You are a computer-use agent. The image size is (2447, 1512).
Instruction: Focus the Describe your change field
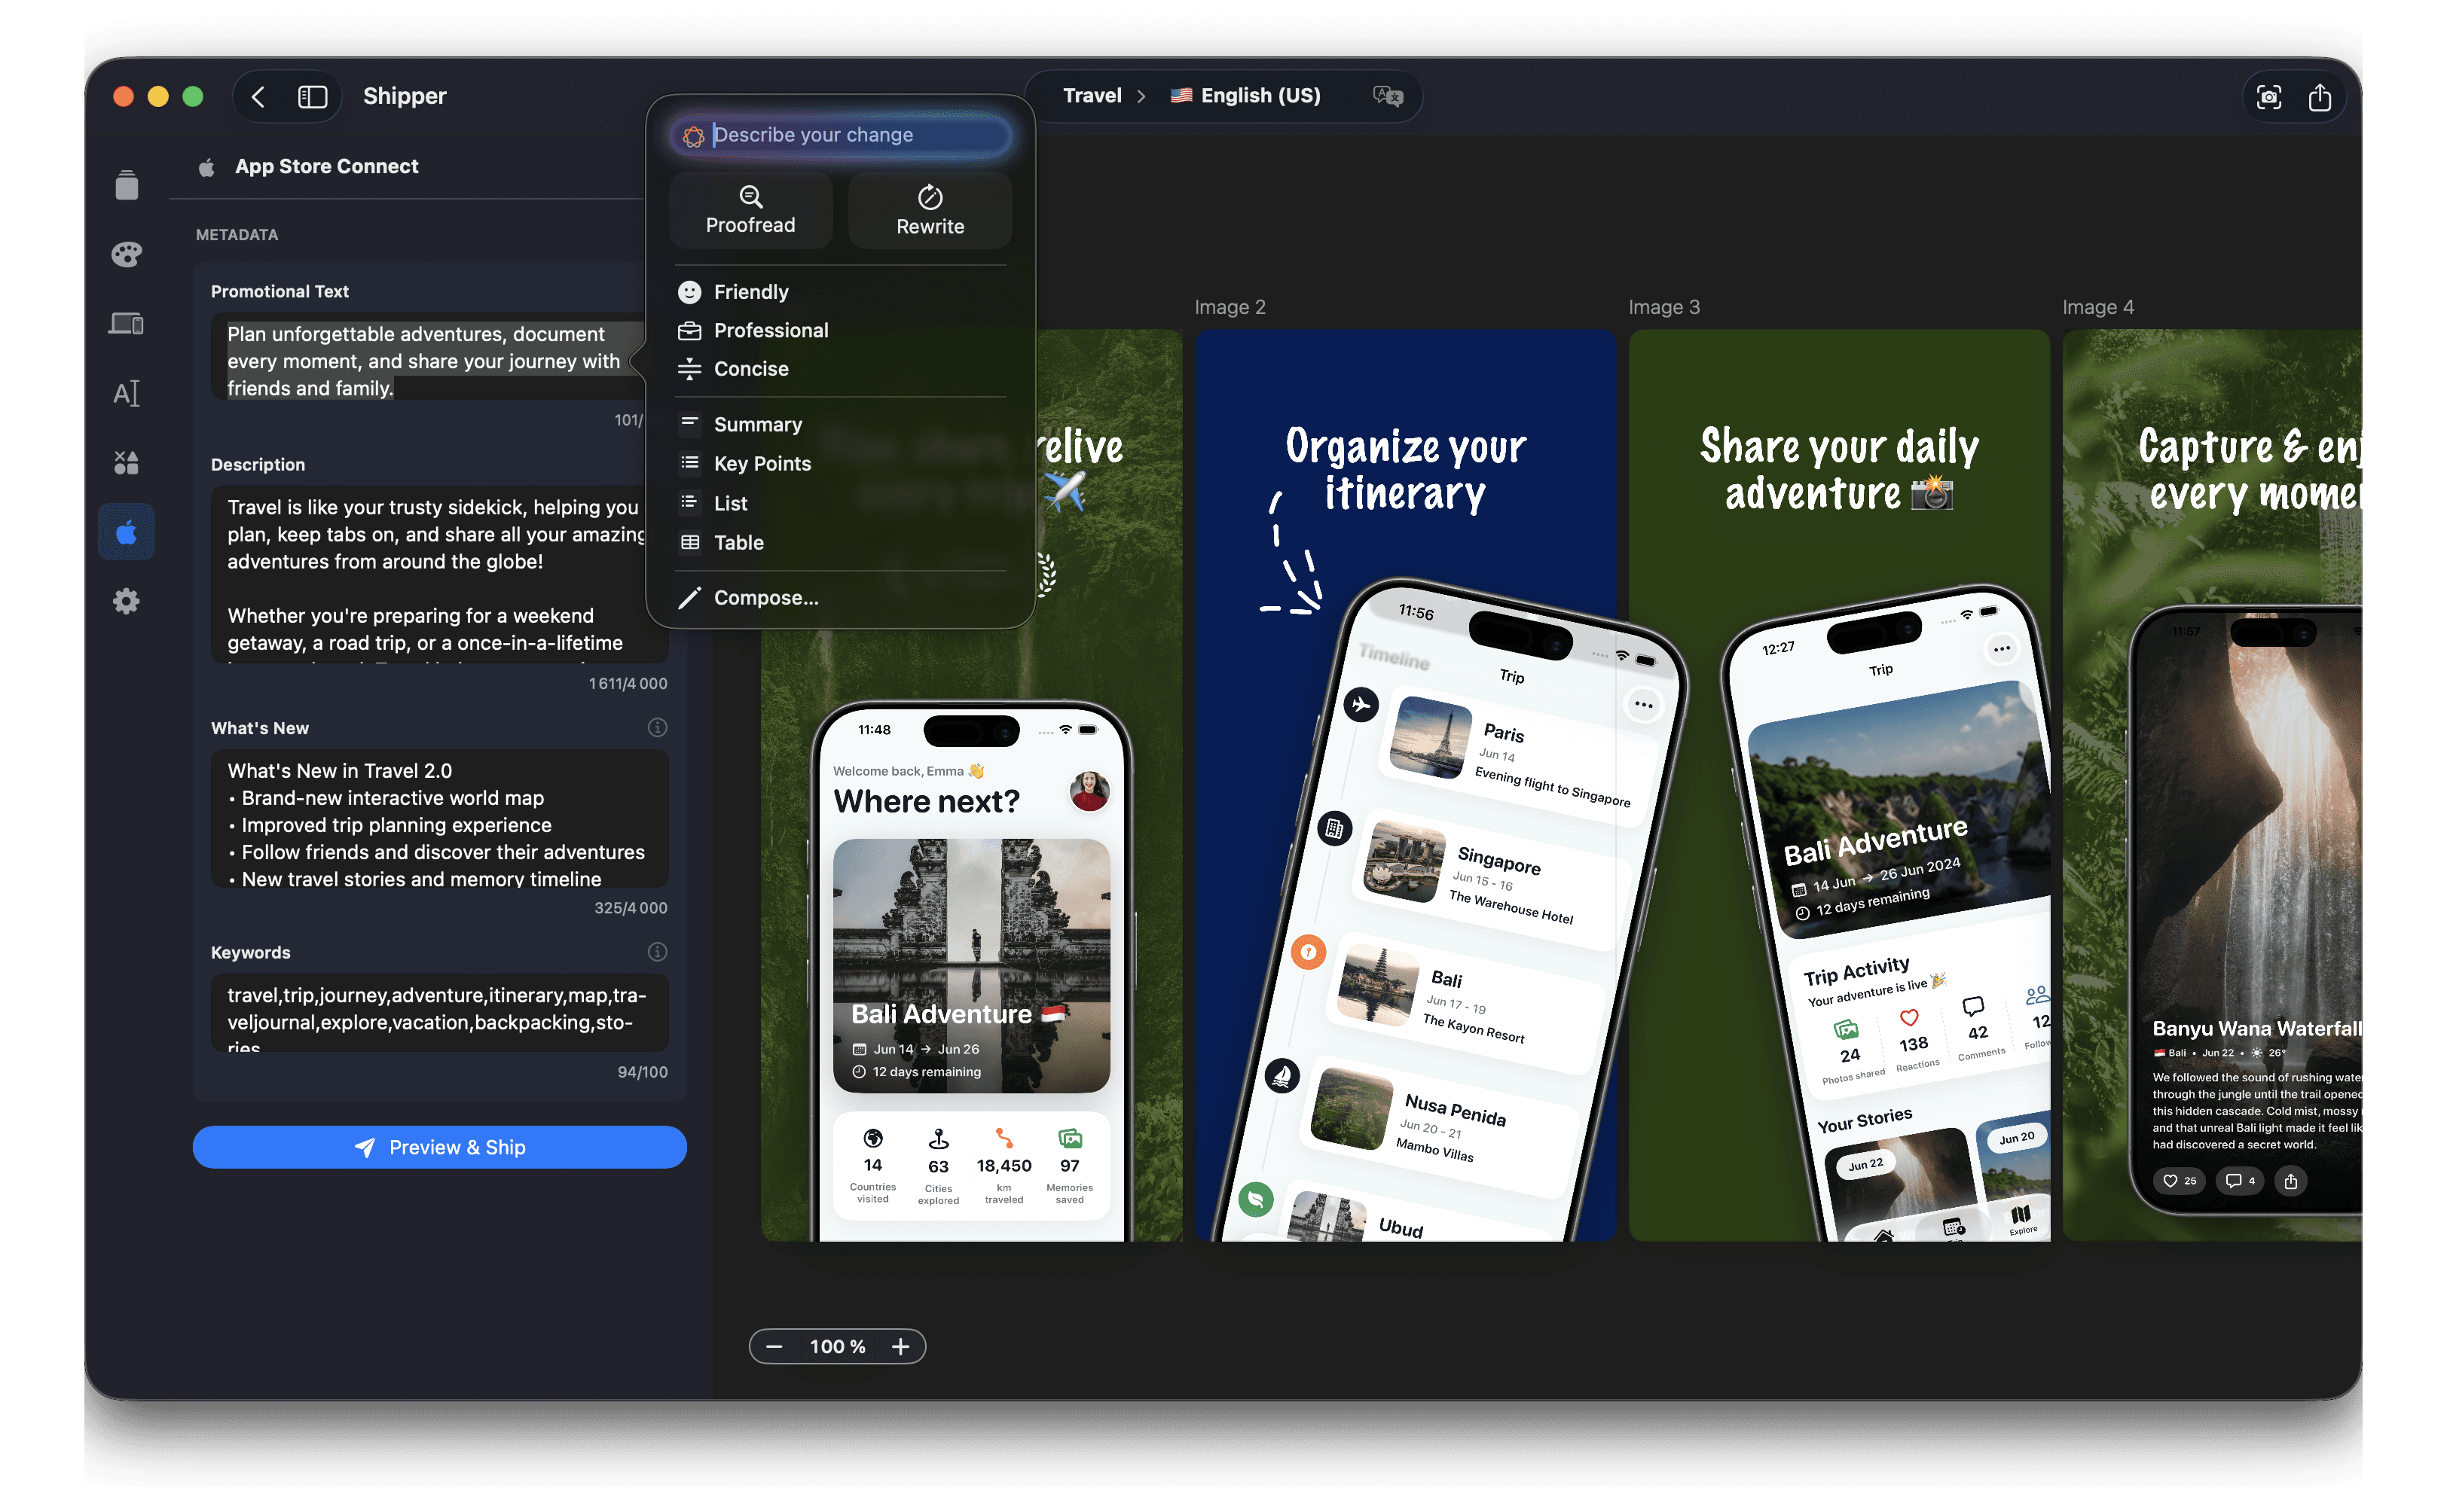[840, 135]
